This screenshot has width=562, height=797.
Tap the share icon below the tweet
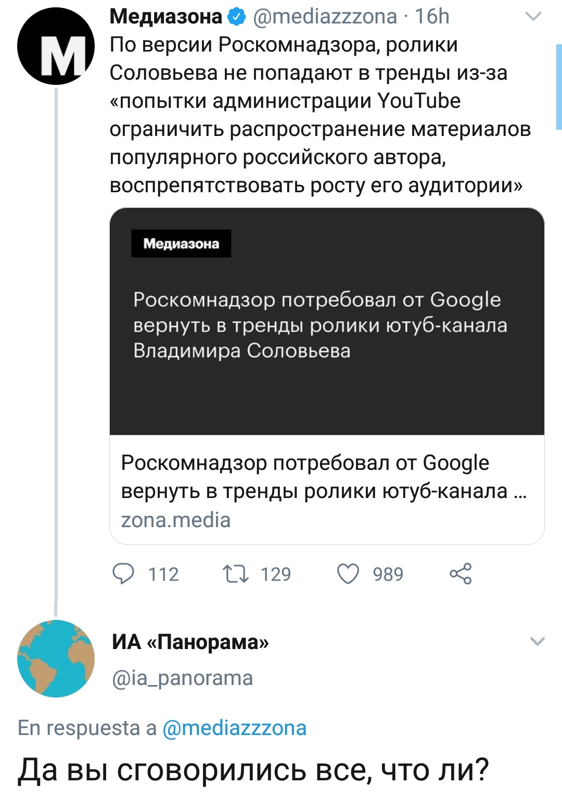[461, 574]
